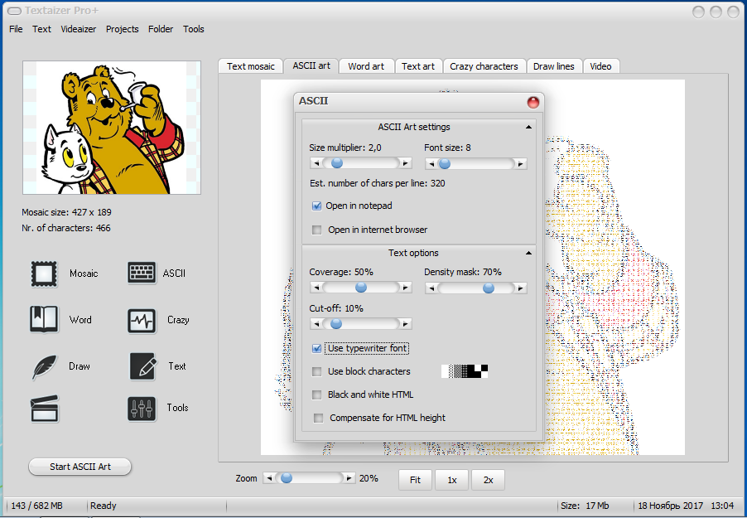The height and width of the screenshot is (518, 747).
Task: Open the Word book icon
Action: [x=44, y=319]
